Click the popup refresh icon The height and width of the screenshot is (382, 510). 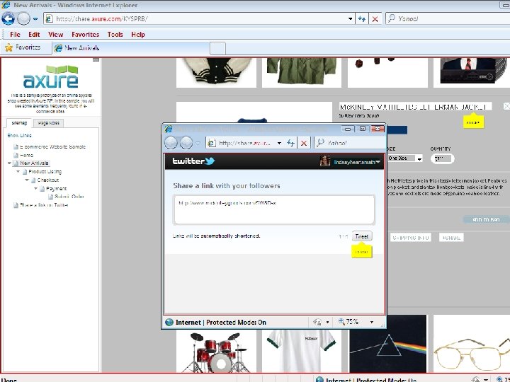click(x=290, y=143)
